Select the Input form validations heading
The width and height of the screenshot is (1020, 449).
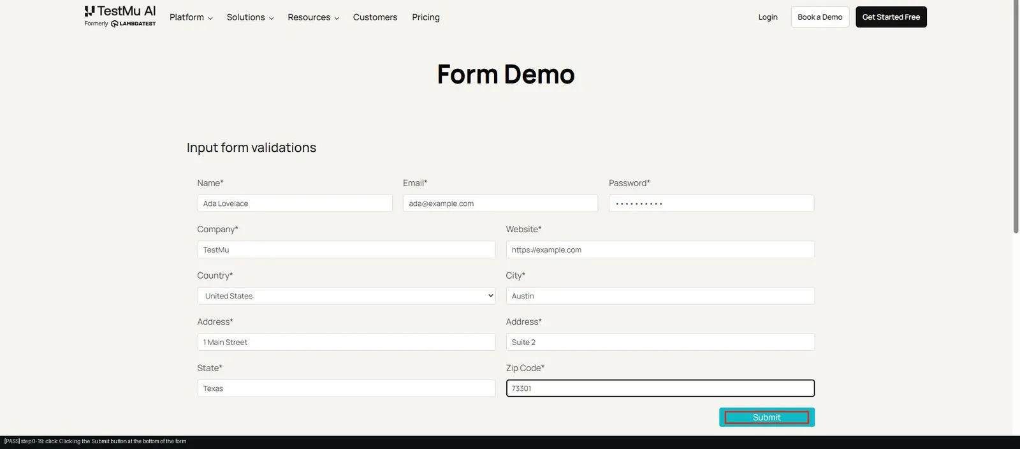(251, 147)
